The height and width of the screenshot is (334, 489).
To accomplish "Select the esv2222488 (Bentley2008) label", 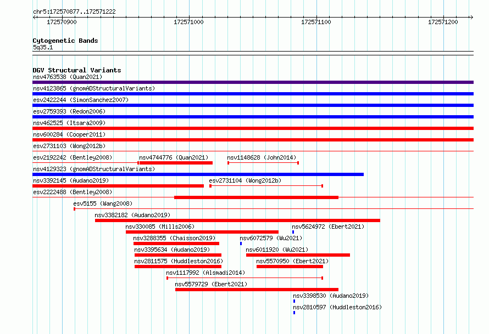I will [73, 192].
